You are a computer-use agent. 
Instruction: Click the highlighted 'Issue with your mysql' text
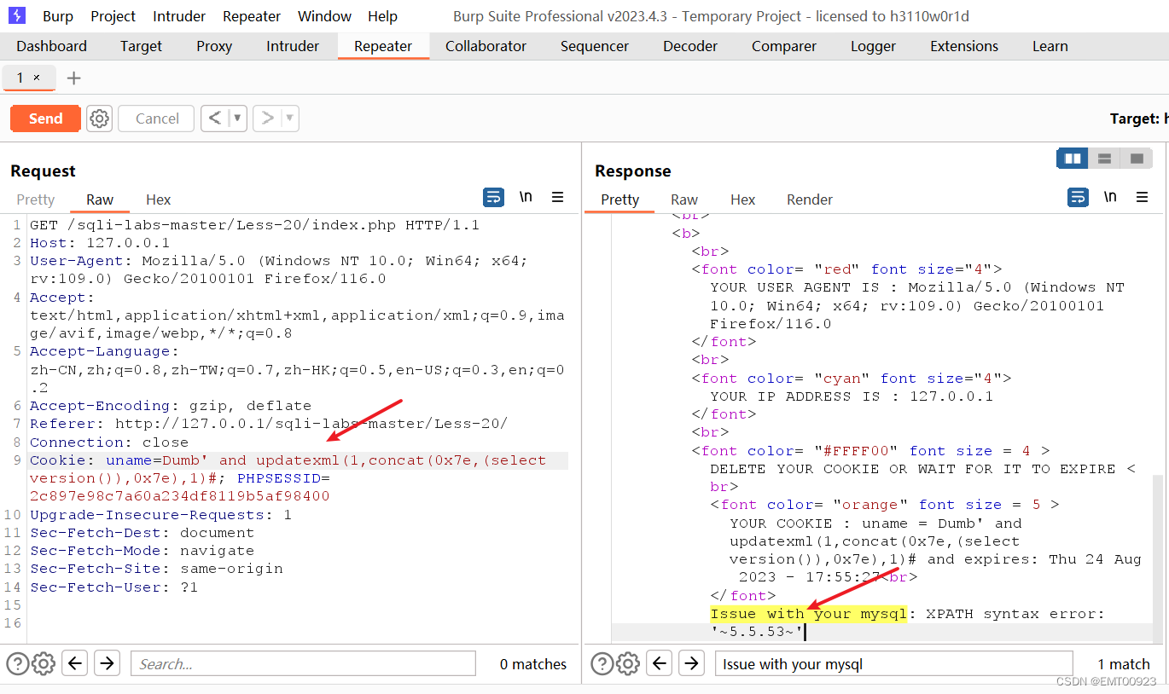808,614
